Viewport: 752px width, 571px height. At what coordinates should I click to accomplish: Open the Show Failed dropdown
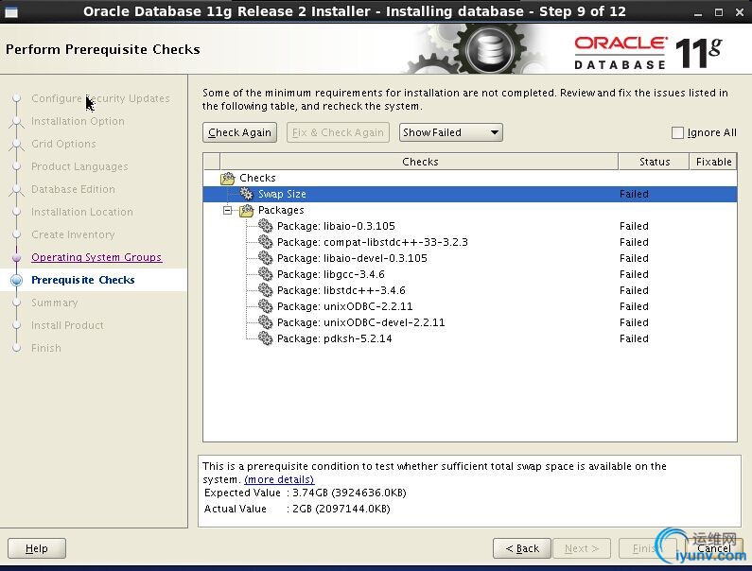coord(451,132)
